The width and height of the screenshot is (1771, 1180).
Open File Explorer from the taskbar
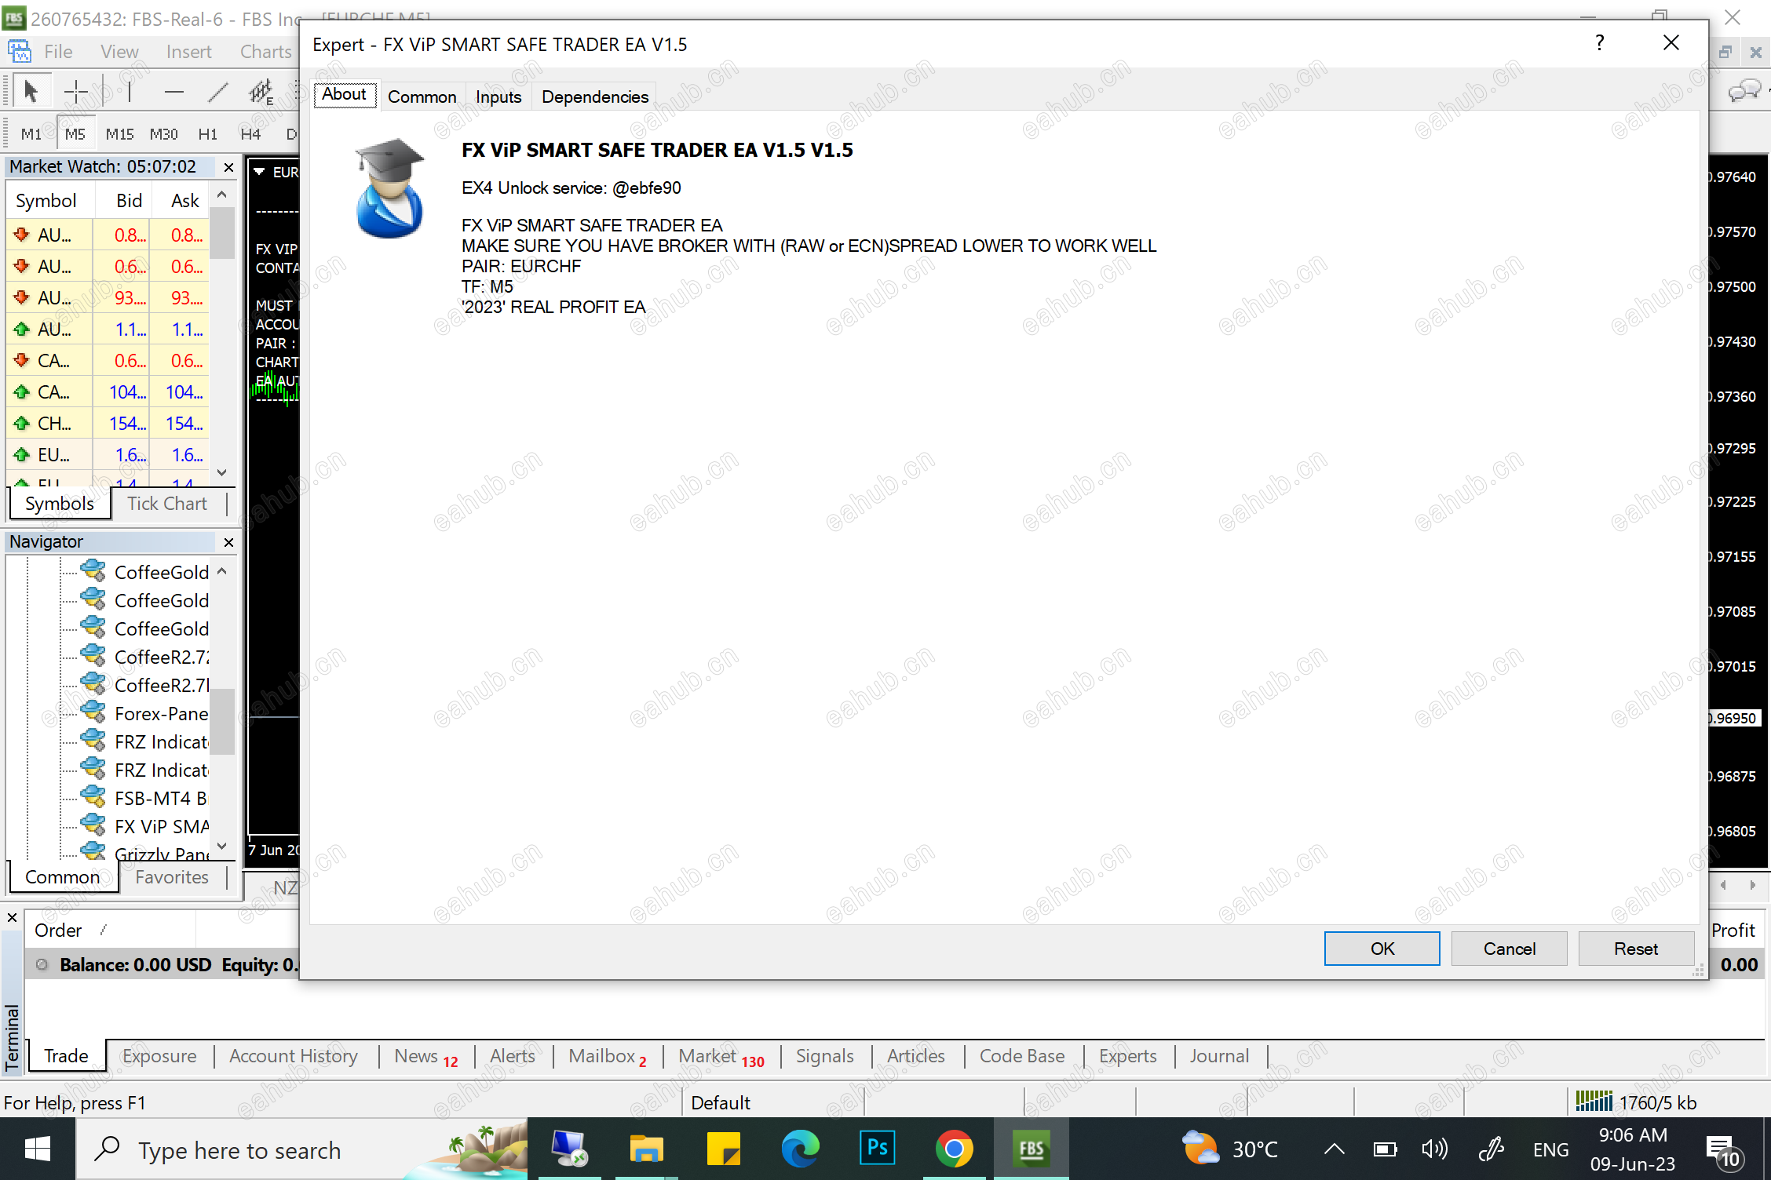click(x=646, y=1149)
